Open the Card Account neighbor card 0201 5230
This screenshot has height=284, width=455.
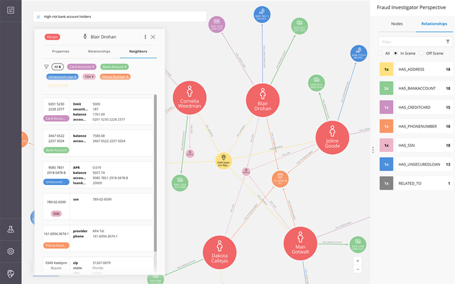[x=98, y=111]
